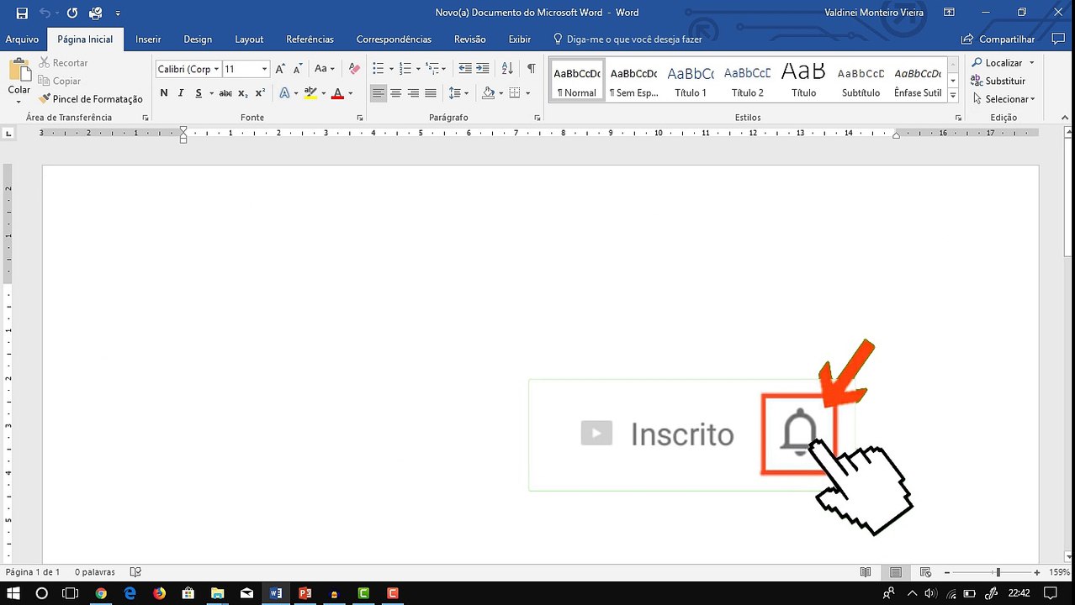Select the Normal style
This screenshot has width=1075, height=605.
tap(576, 82)
